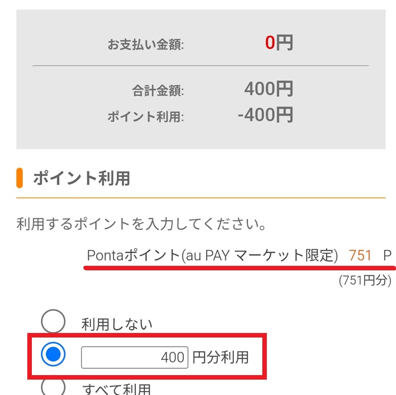Click the 400円 total amount value
The image size is (396, 395).
tap(269, 89)
